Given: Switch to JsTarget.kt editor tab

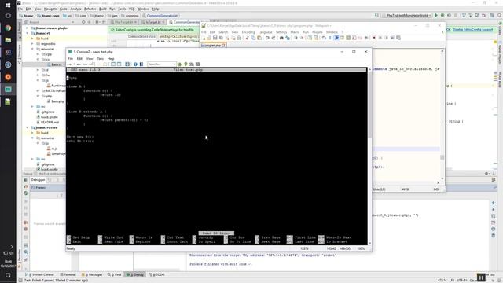Looking at the screenshot, I should coord(153,22).
